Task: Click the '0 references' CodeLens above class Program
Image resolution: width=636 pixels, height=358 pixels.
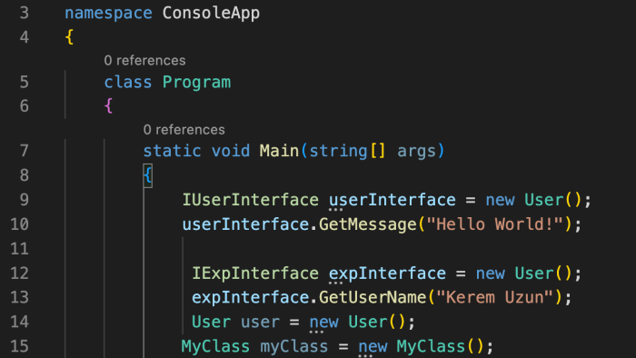Action: point(144,60)
